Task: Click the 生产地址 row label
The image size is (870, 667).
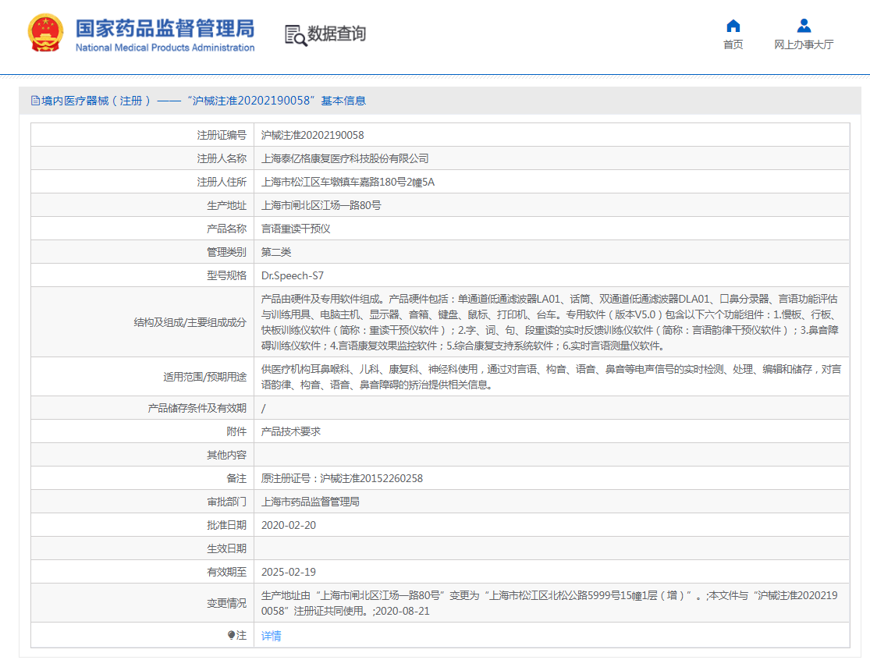Action: pyautogui.click(x=226, y=205)
